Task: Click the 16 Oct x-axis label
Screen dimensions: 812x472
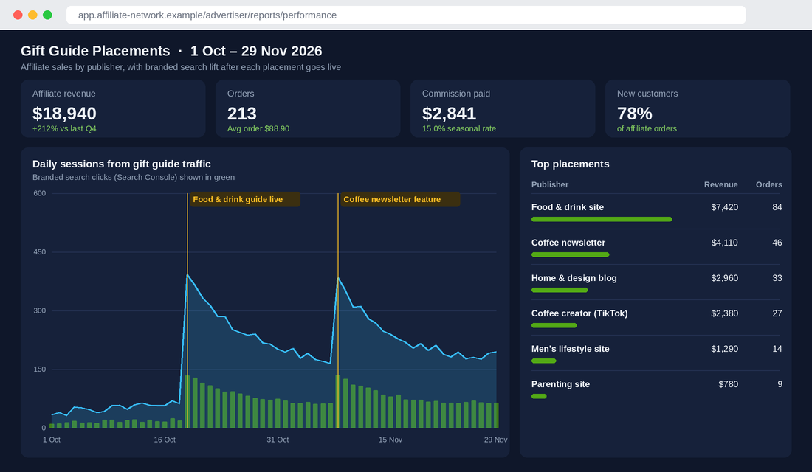Action: click(x=165, y=440)
